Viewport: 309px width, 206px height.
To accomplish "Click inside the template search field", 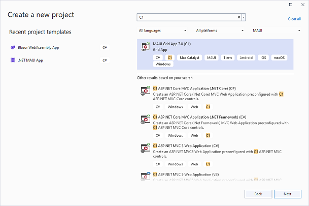I will 188,17.
